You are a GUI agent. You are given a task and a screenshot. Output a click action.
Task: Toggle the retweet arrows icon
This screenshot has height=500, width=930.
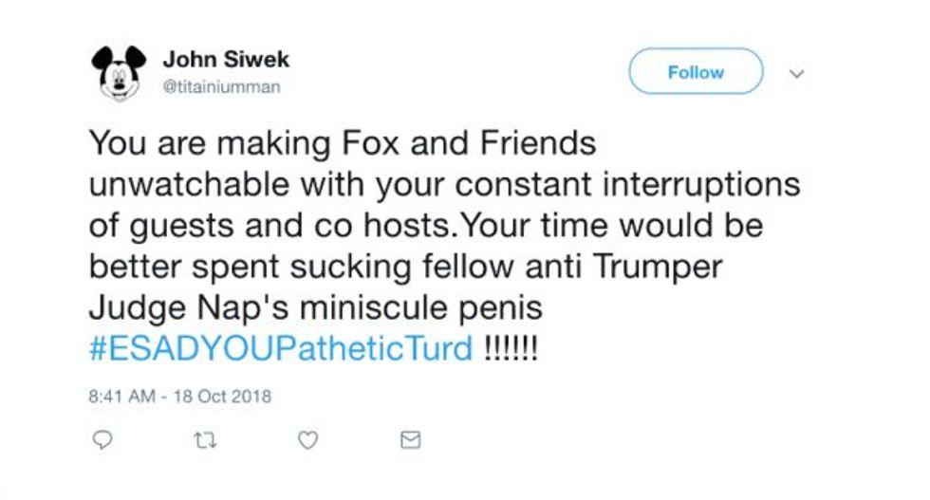[205, 440]
